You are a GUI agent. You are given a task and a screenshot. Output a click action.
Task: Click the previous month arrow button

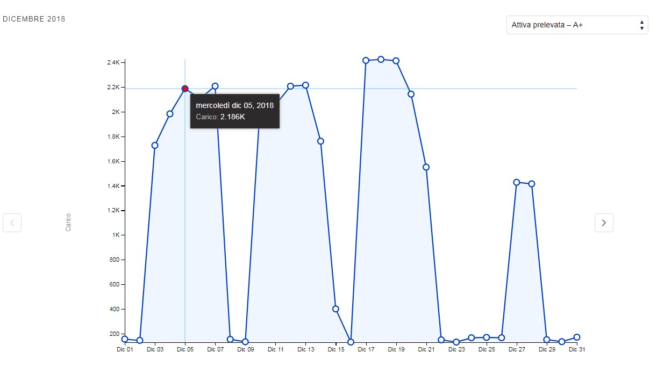[12, 222]
